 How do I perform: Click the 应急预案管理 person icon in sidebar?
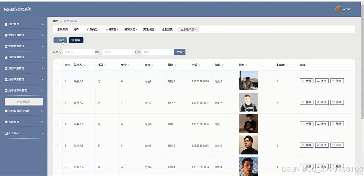coord(6,79)
